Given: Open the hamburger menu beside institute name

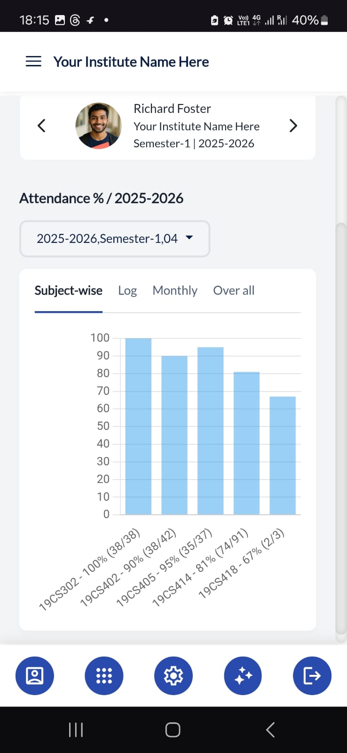Looking at the screenshot, I should [x=33, y=61].
